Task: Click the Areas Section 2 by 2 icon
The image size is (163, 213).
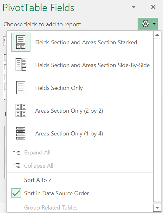Action: pyautogui.click(x=21, y=110)
